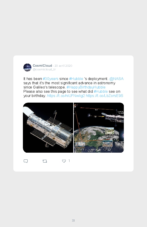Open the t.co/niUFNwlig2 link
The image size is (147, 227).
click(66, 96)
